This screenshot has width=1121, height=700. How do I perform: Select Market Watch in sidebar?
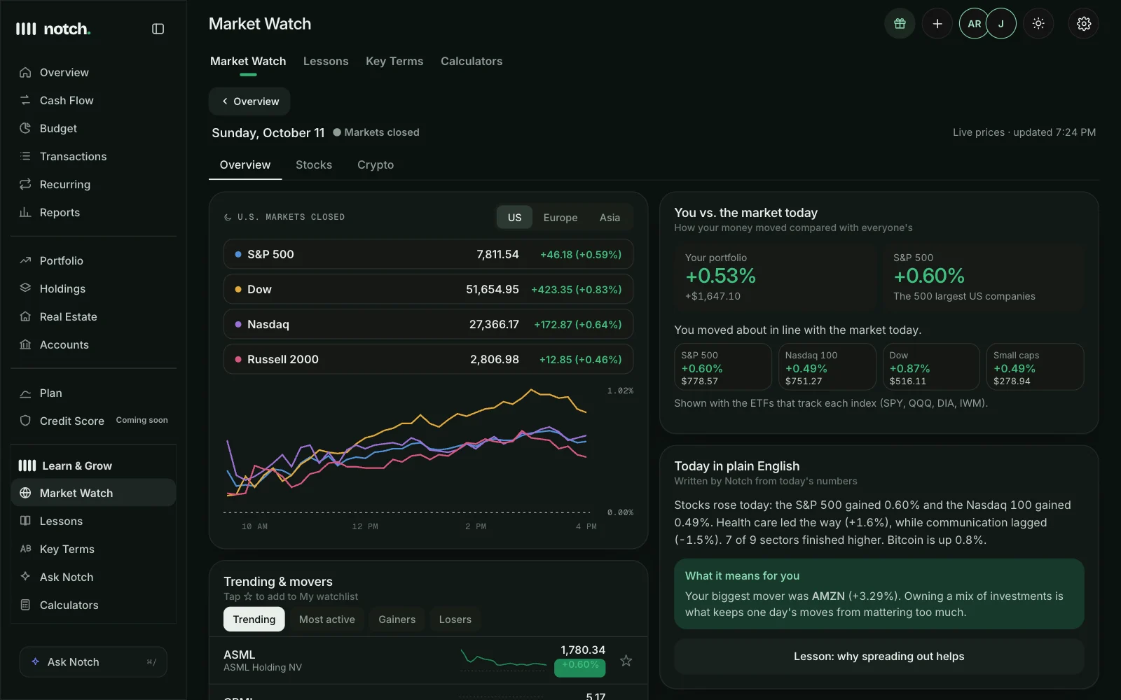pos(93,493)
